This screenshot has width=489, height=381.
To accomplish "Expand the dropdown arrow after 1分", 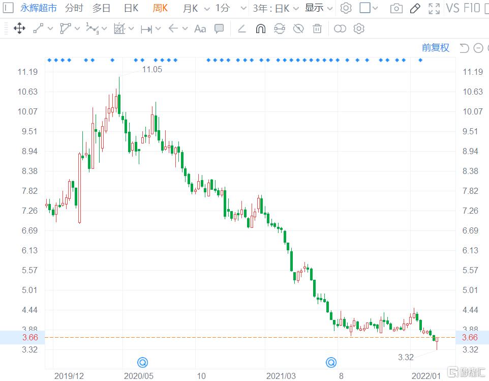I will pos(244,9).
